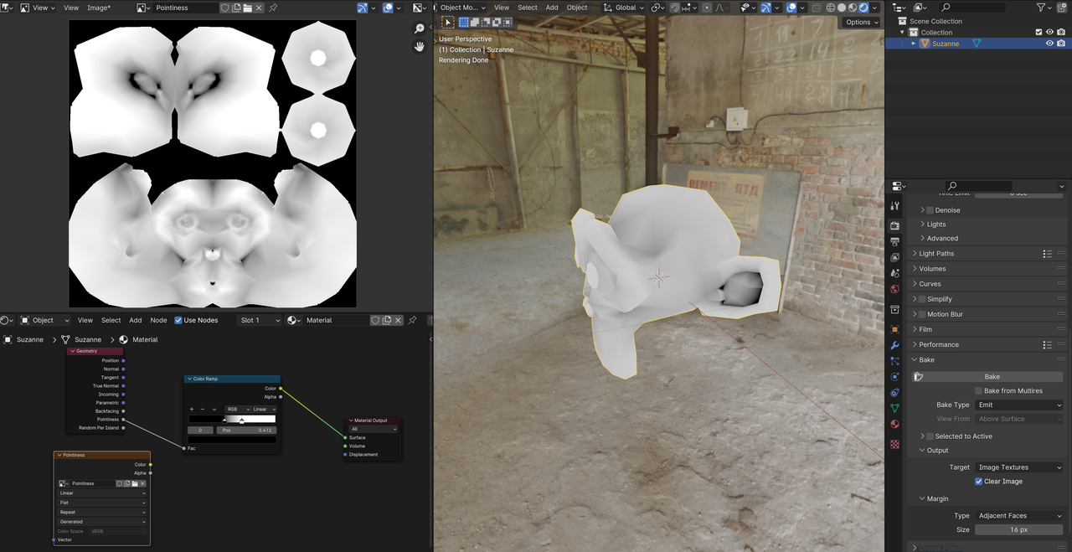Click the Color Ramp gradient bar
This screenshot has width=1072, height=552.
point(232,419)
